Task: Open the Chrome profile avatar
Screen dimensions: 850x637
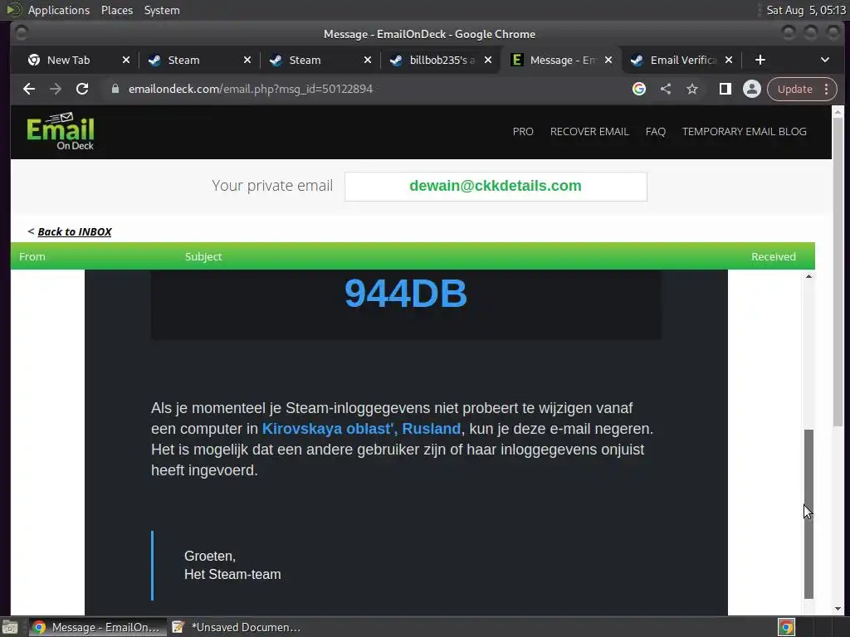Action: click(752, 89)
